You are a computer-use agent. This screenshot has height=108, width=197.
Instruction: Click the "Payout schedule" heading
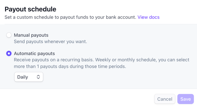point(30,9)
